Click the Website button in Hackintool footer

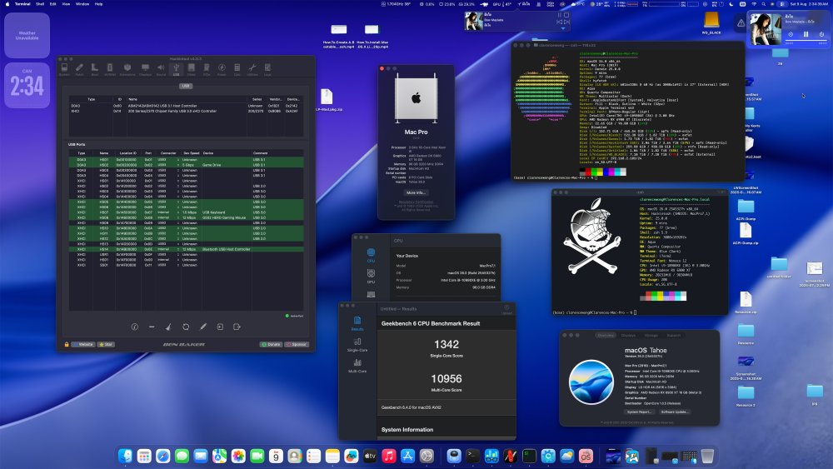point(83,344)
